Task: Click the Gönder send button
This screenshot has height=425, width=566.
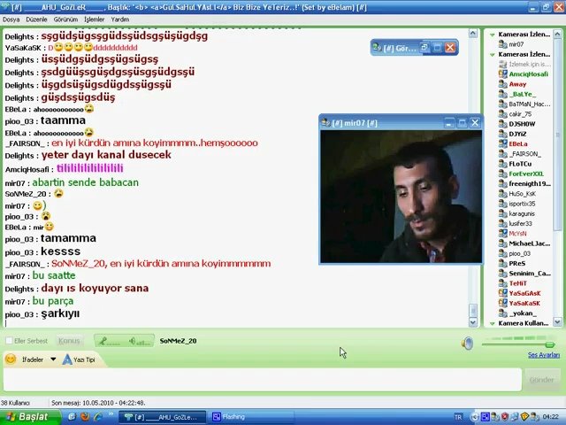Action: tap(541, 380)
